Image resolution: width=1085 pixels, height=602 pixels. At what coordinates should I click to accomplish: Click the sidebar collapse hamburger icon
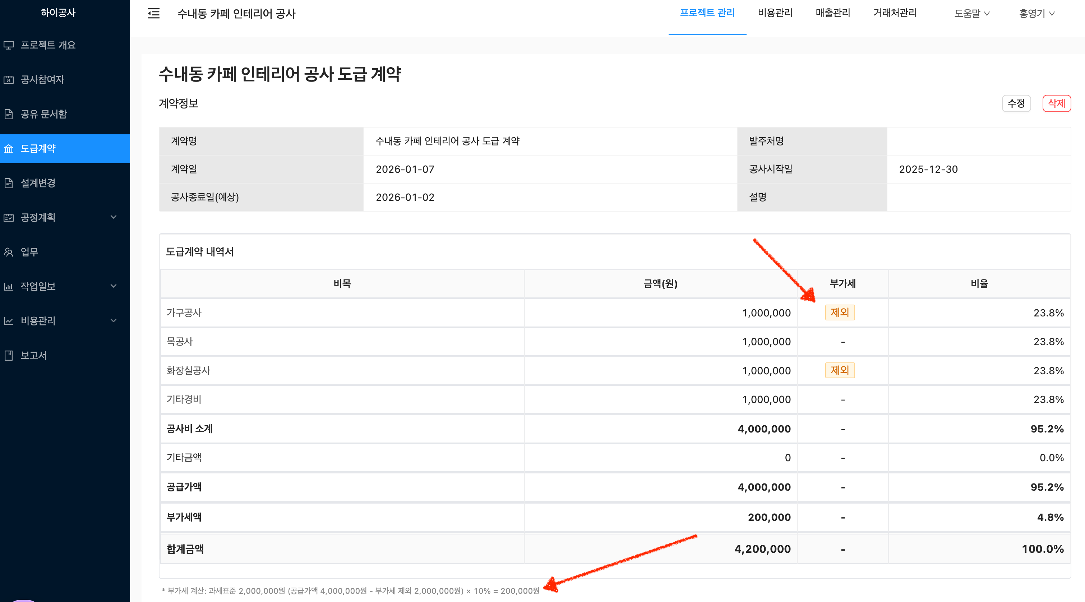click(154, 14)
